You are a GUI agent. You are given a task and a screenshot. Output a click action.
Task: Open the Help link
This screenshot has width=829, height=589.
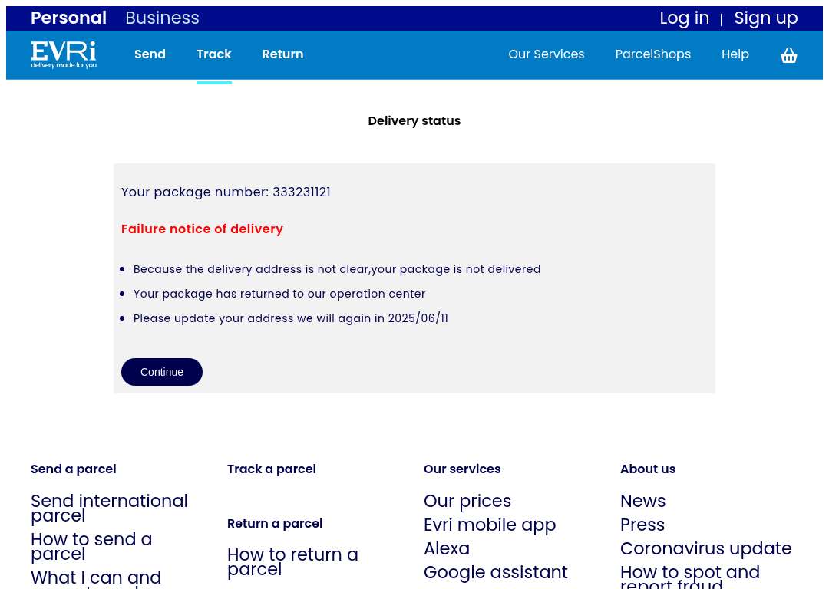735,54
